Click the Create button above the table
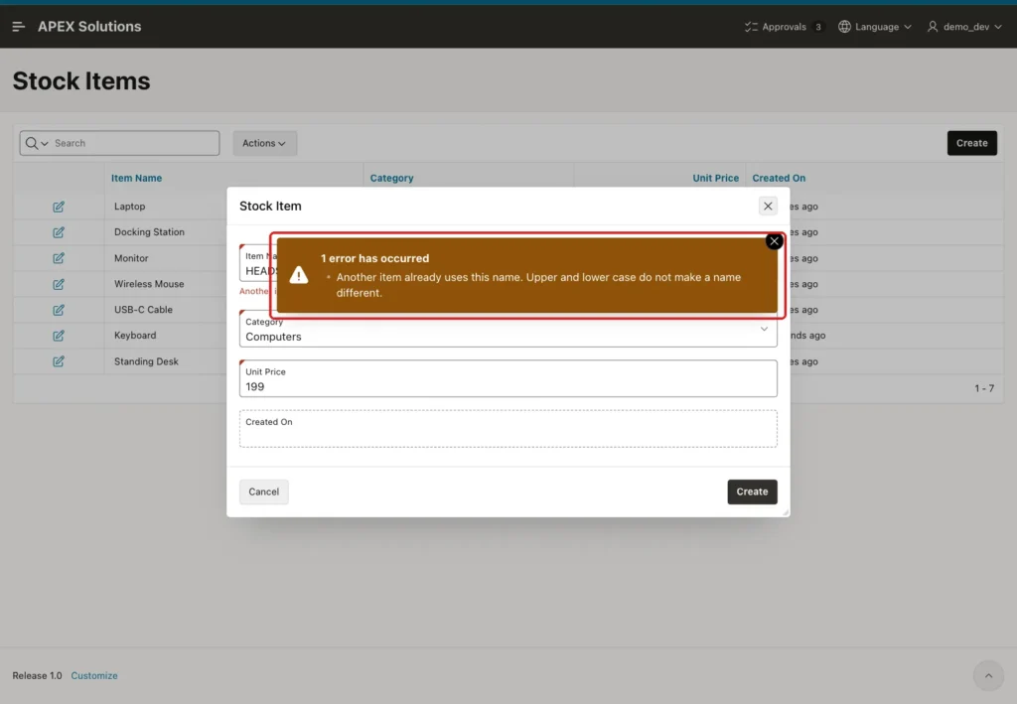The height and width of the screenshot is (704, 1017). point(971,143)
